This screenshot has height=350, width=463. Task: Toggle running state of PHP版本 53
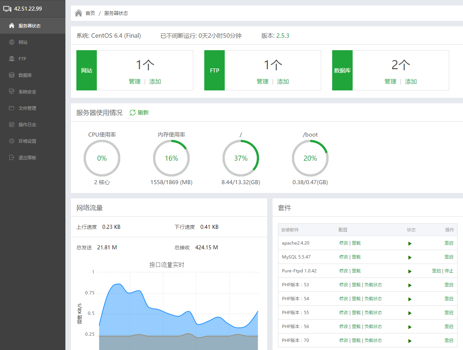coord(410,284)
